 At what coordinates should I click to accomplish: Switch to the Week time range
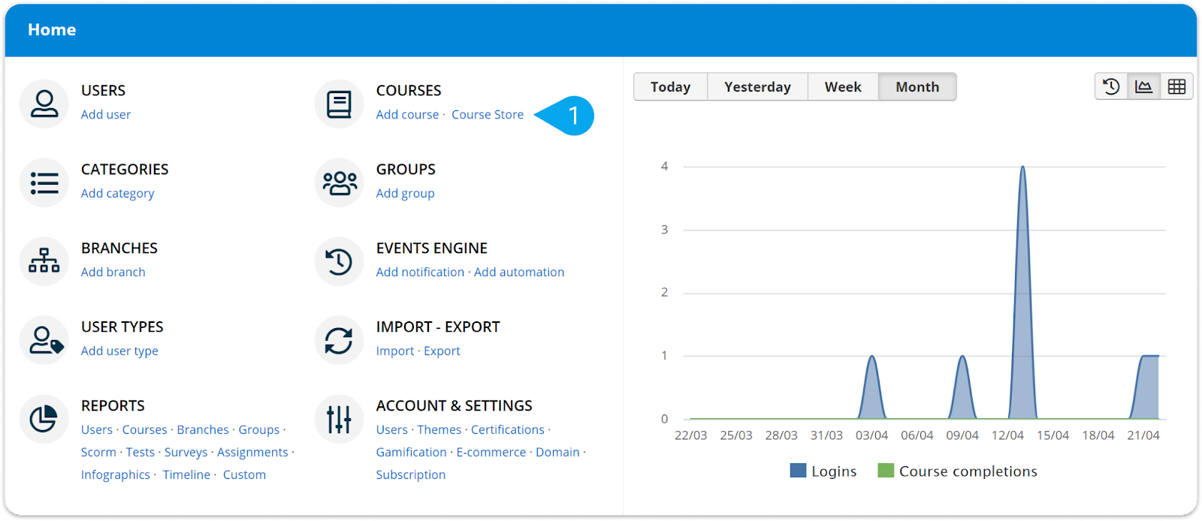tap(842, 87)
